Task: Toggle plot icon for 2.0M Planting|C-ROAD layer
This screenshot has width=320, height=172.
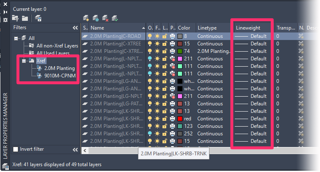Action: (172, 36)
